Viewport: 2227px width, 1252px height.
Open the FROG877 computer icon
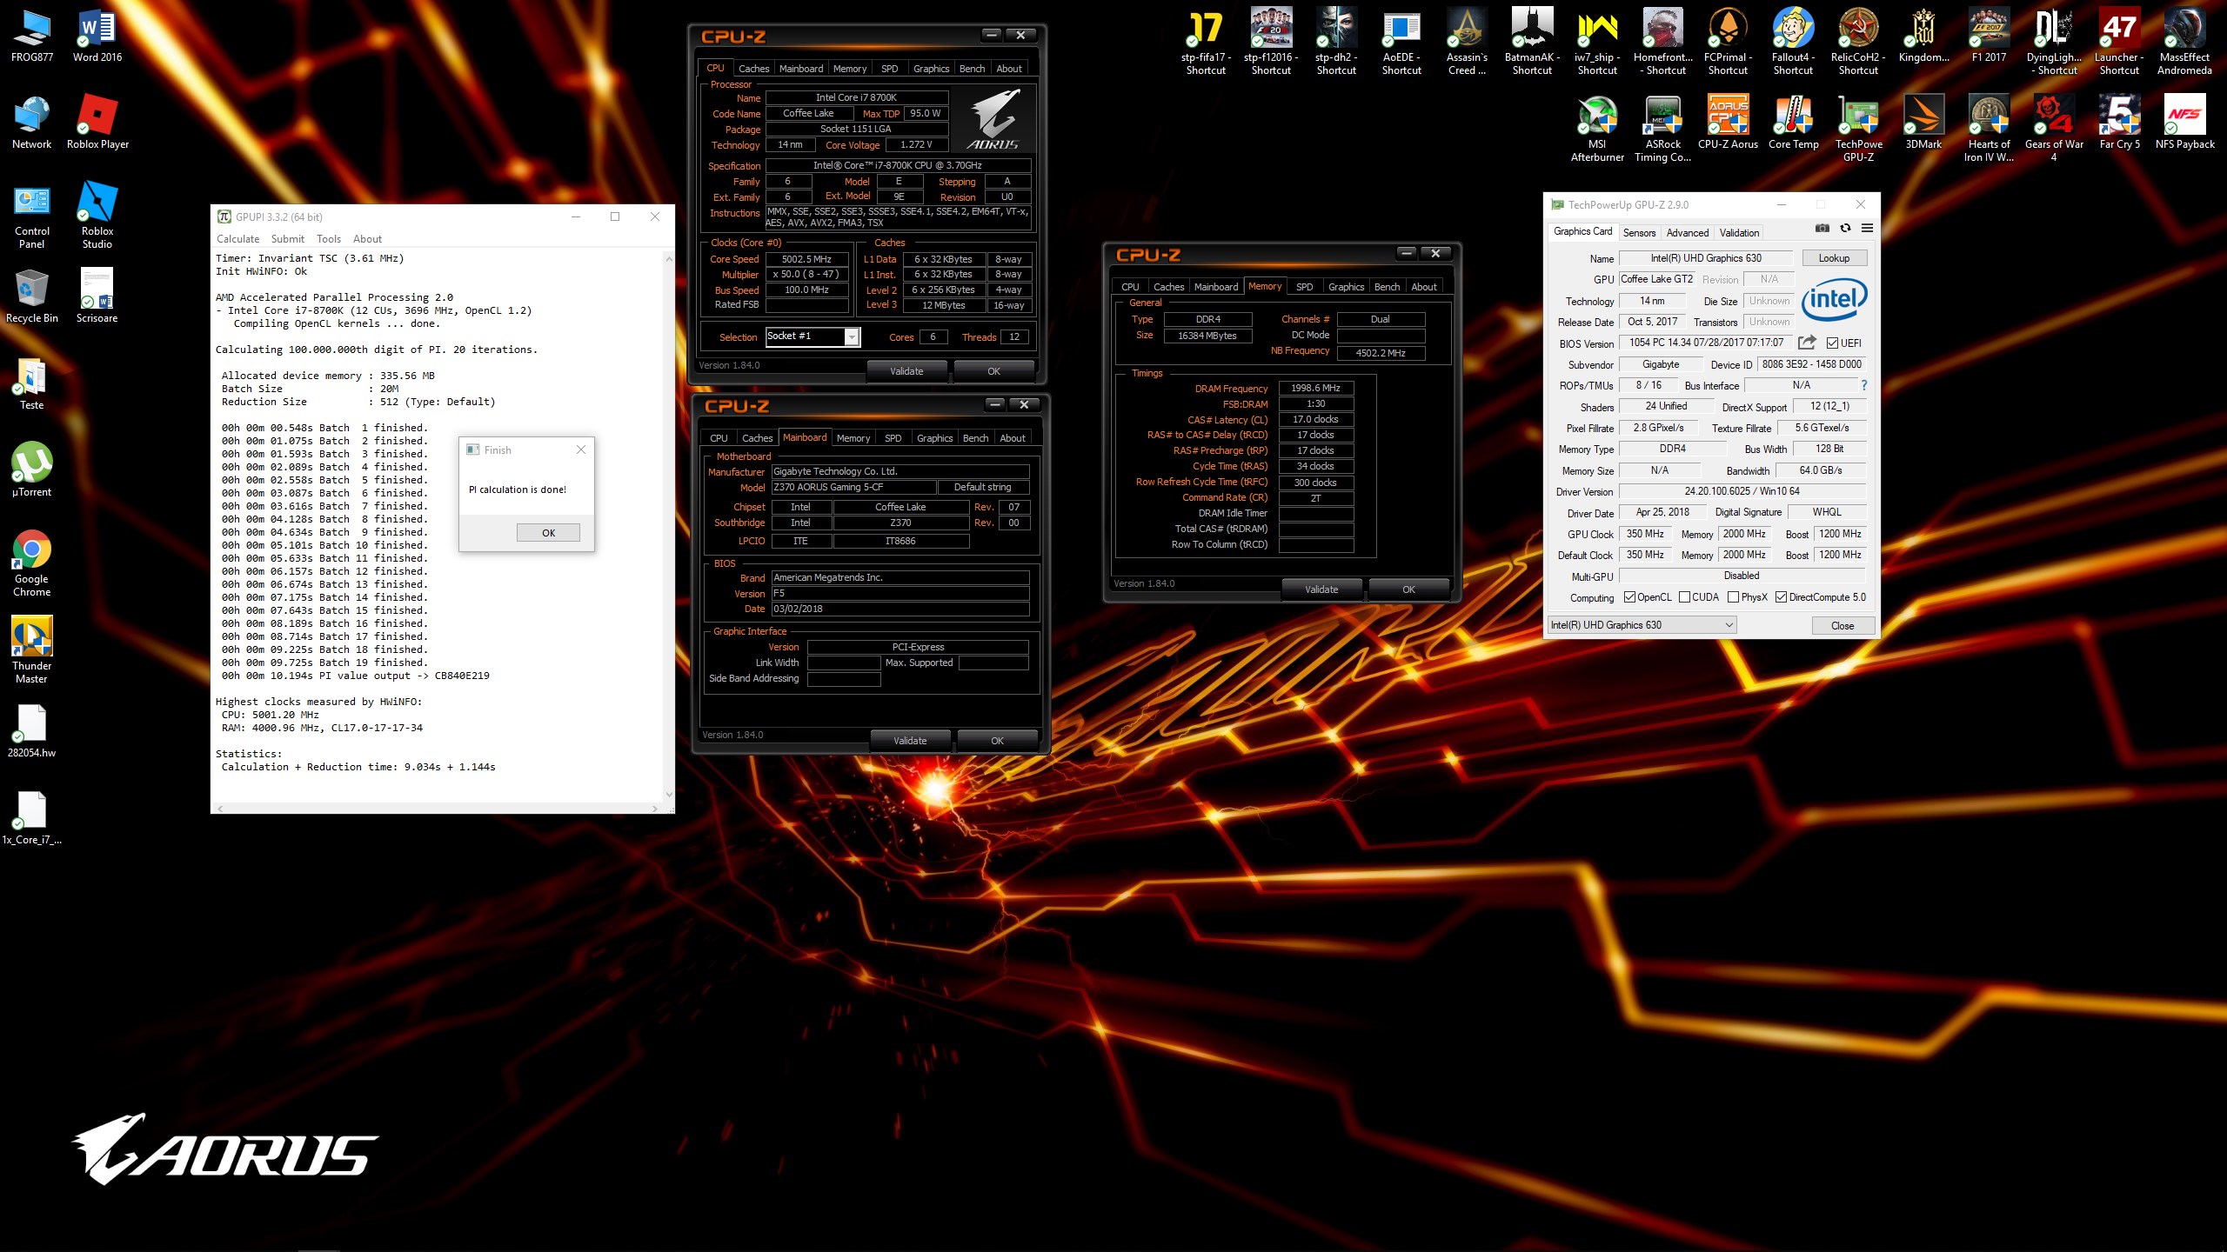(x=32, y=37)
